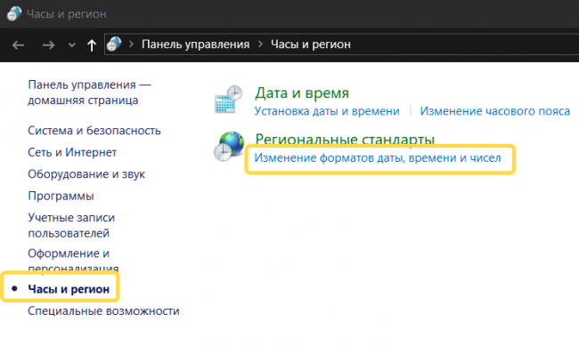Expand the chevron before Панель управления
Screen dimensions: 579x346
tap(132, 44)
